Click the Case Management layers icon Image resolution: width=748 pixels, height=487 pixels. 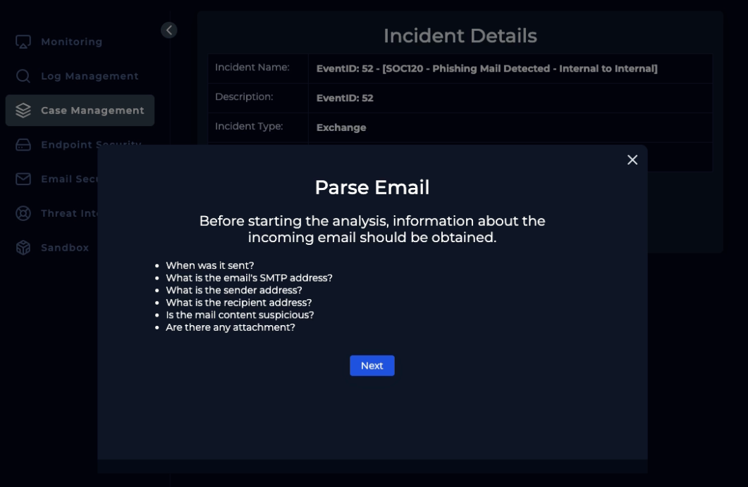[23, 110]
